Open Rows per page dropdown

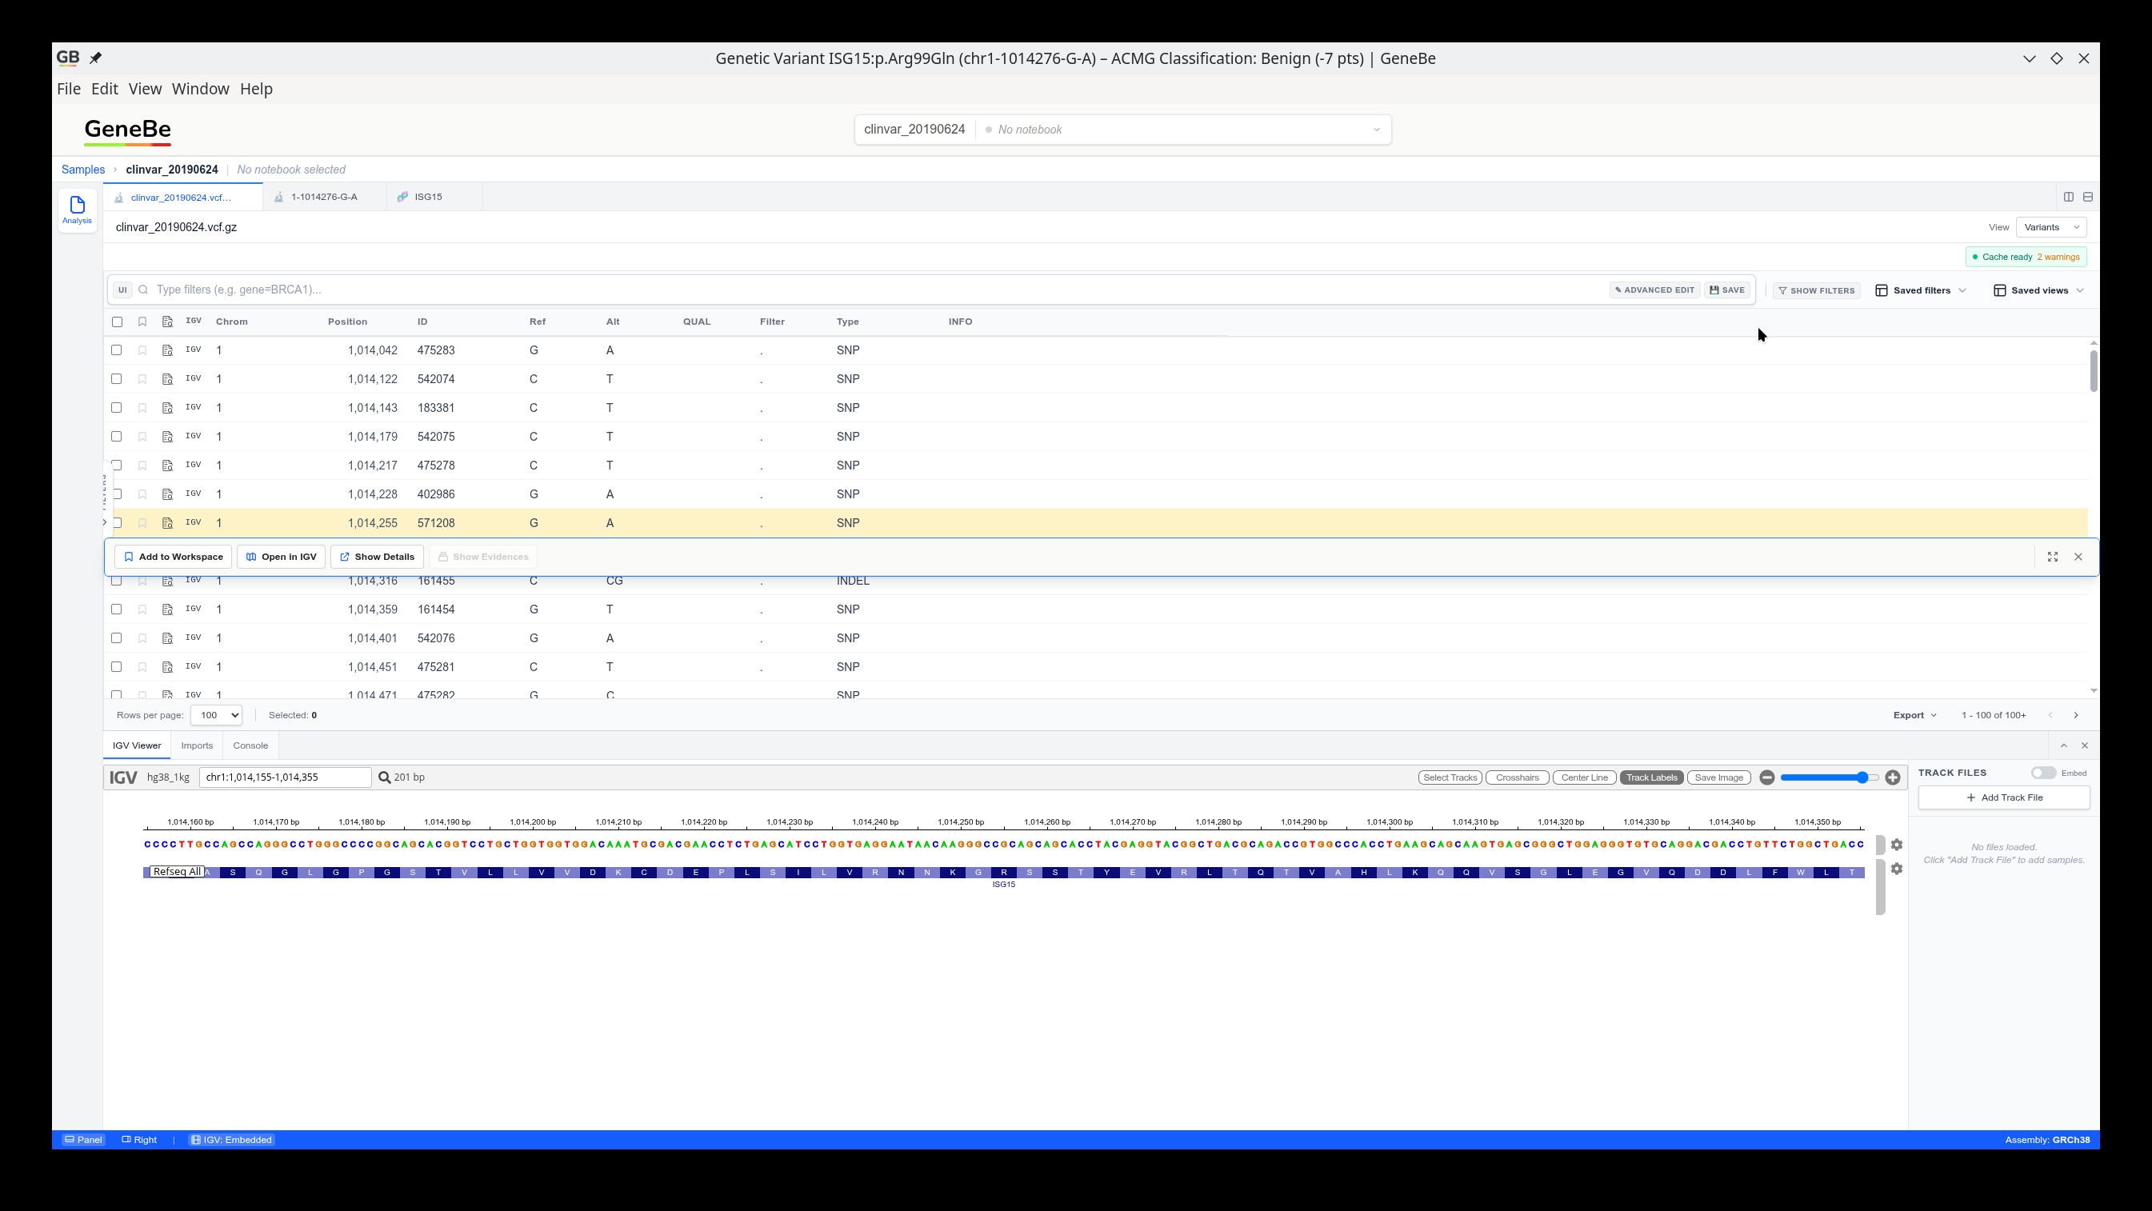216,716
